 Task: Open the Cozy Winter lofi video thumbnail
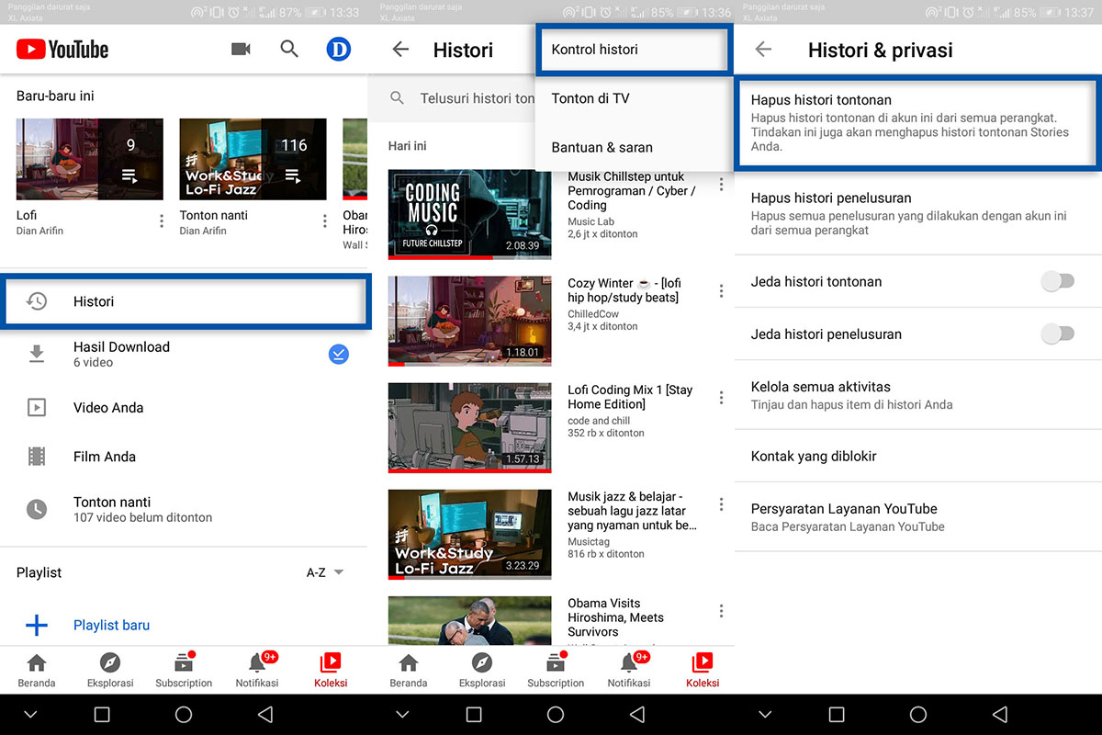[469, 322]
